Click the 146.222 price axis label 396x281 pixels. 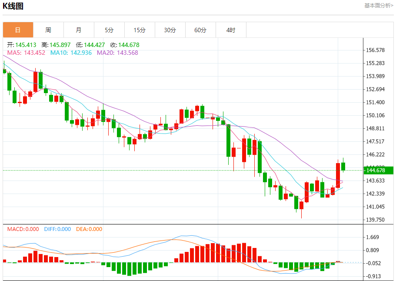tap(375, 155)
